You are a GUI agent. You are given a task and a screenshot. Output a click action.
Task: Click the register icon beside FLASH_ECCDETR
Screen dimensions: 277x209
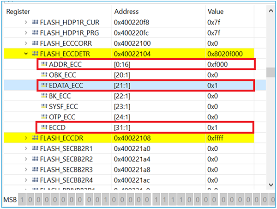click(35, 54)
